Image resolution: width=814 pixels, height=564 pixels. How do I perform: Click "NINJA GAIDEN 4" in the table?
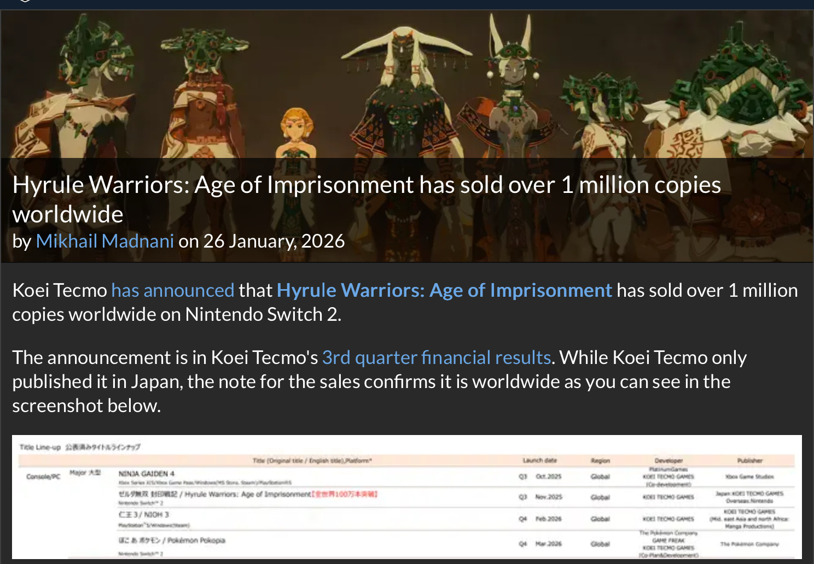tap(147, 474)
